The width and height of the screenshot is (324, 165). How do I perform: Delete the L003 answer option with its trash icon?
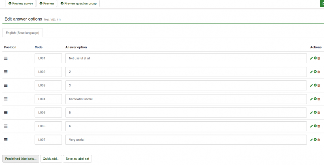pyautogui.click(x=319, y=86)
